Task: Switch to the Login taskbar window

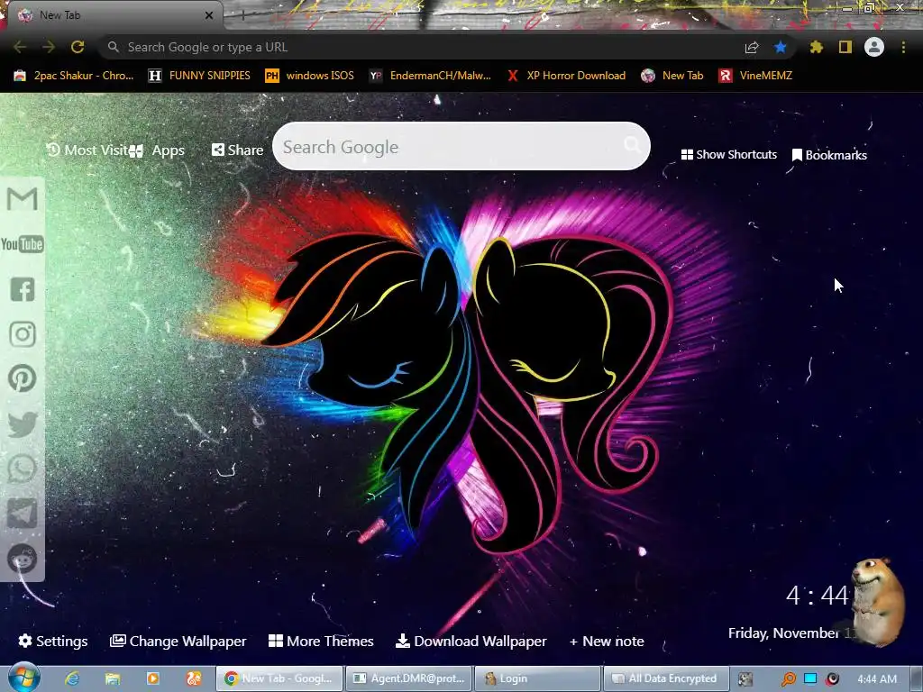Action: pos(537,678)
